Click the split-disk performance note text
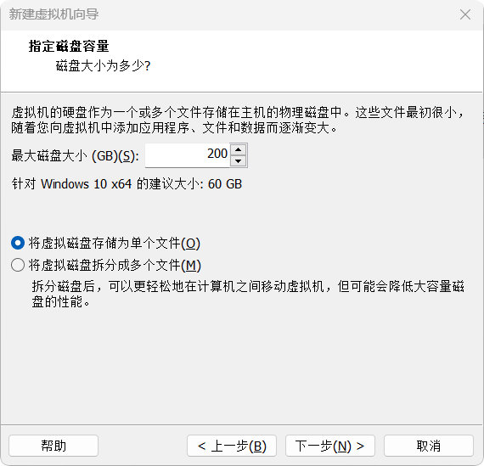 [248, 294]
